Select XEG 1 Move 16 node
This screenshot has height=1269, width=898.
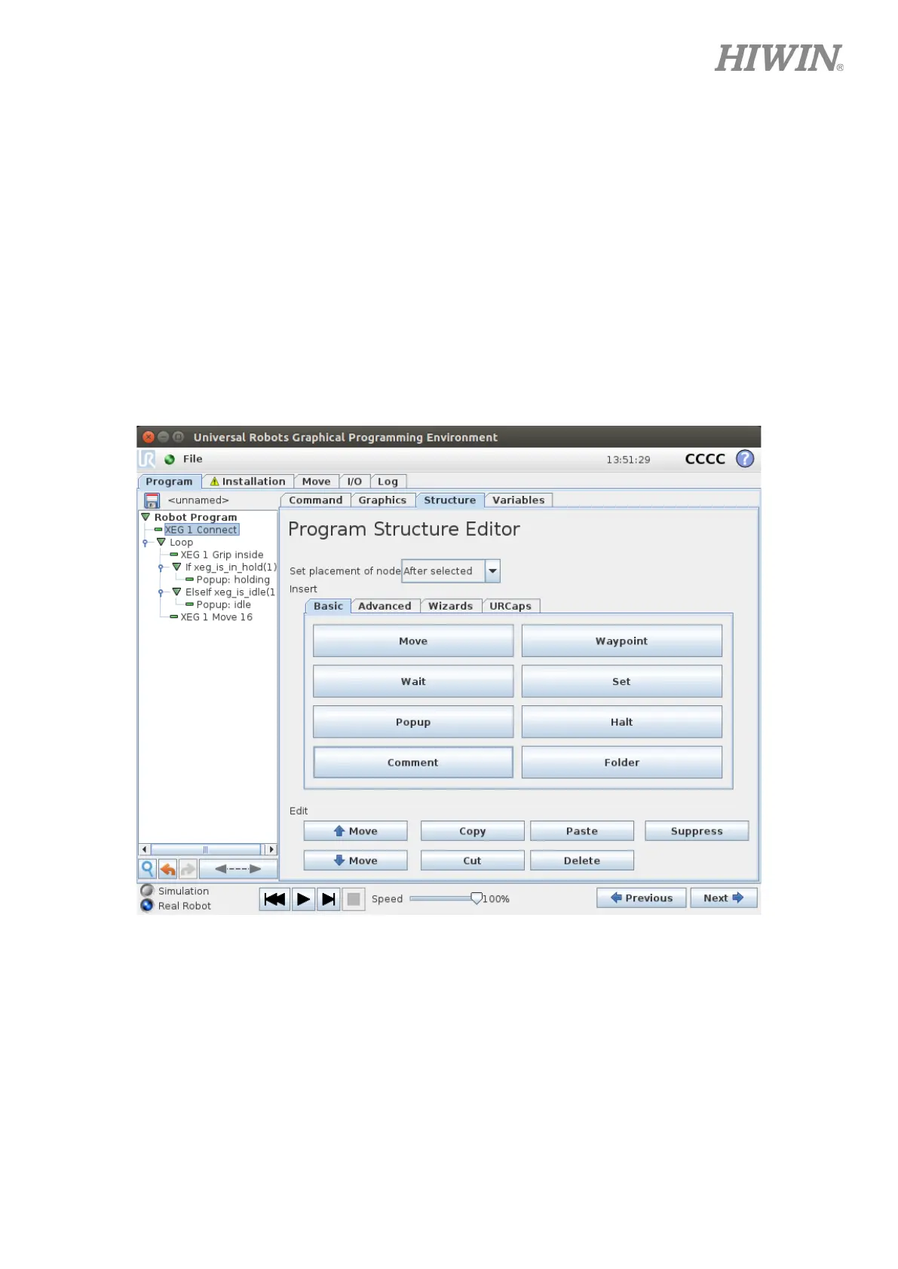[x=216, y=617]
